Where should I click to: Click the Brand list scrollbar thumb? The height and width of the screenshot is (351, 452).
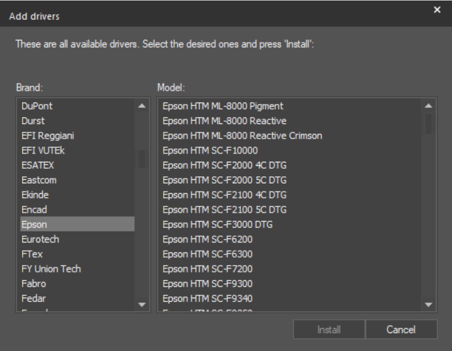[x=142, y=159]
